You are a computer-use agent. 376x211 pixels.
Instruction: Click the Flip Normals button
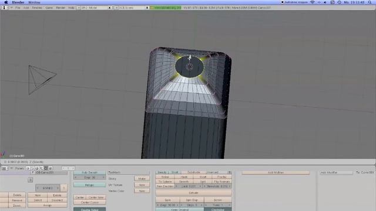point(222,182)
